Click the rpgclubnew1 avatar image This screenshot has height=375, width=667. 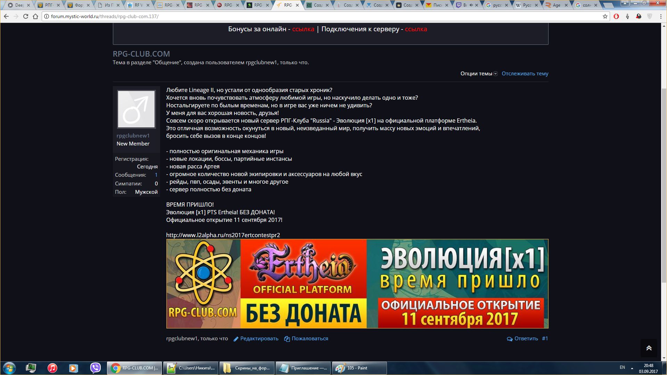click(136, 109)
